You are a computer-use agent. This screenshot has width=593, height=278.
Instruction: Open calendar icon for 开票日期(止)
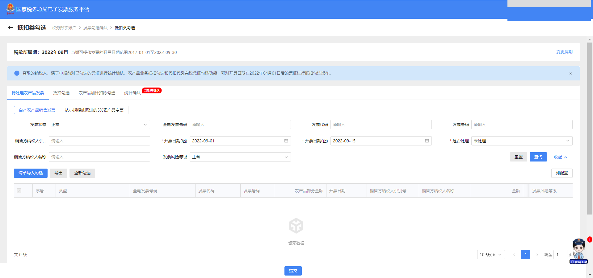pyautogui.click(x=427, y=141)
